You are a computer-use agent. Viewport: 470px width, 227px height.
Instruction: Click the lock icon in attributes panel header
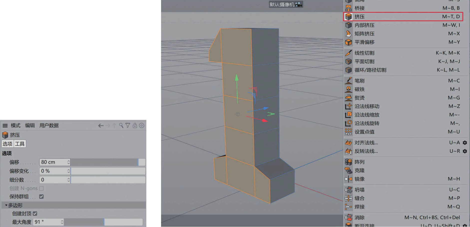click(x=135, y=126)
